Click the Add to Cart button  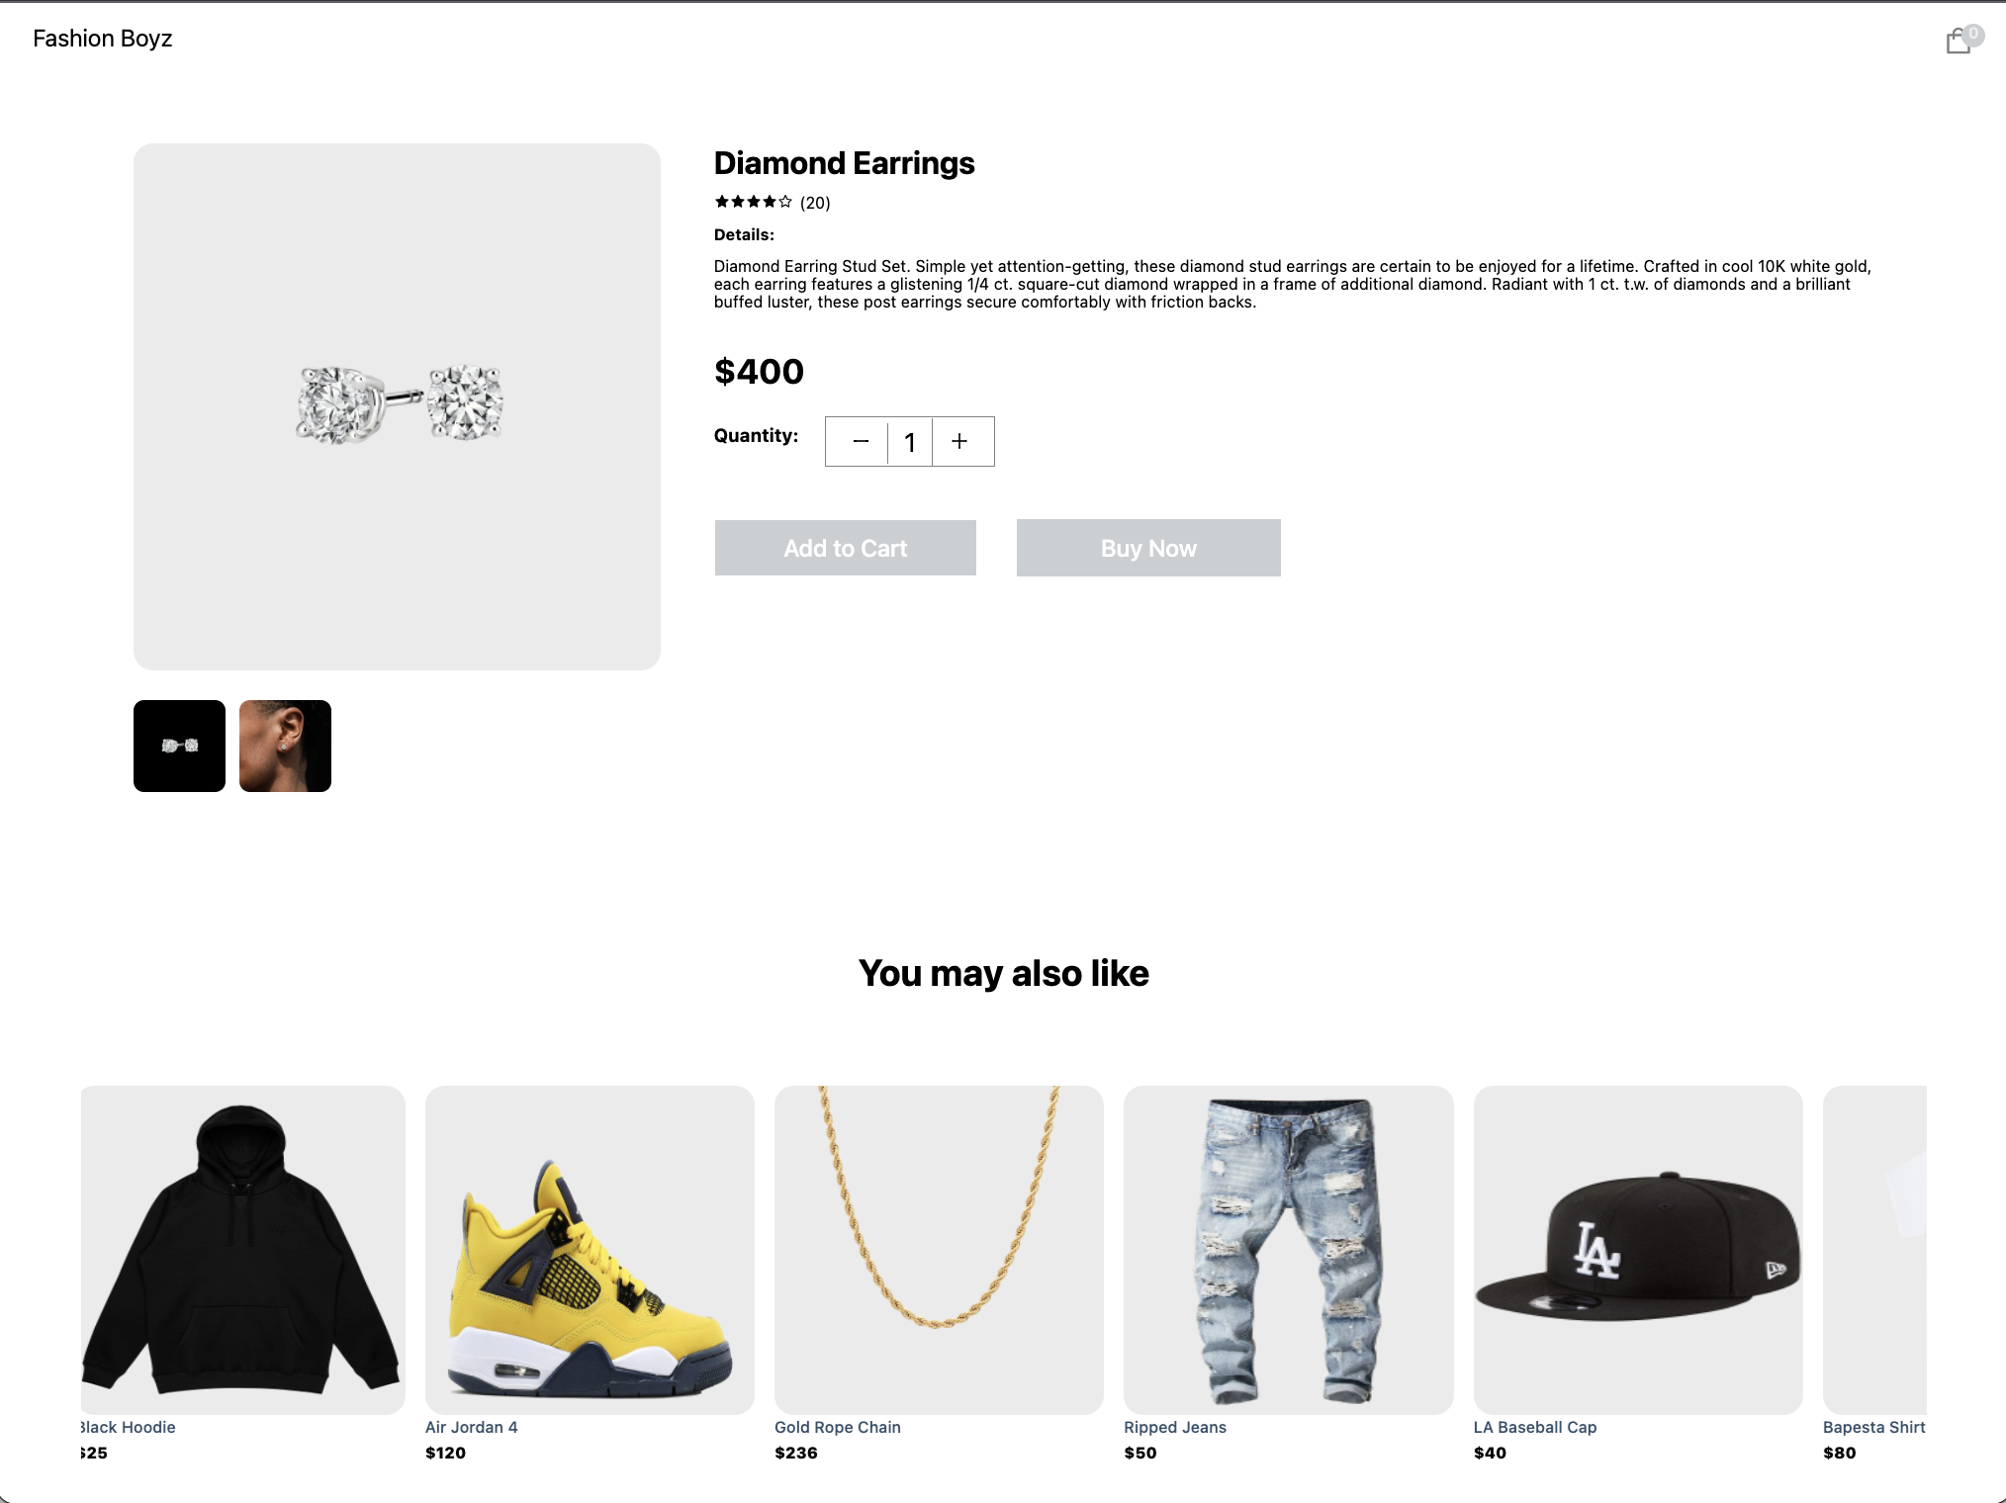[845, 548]
